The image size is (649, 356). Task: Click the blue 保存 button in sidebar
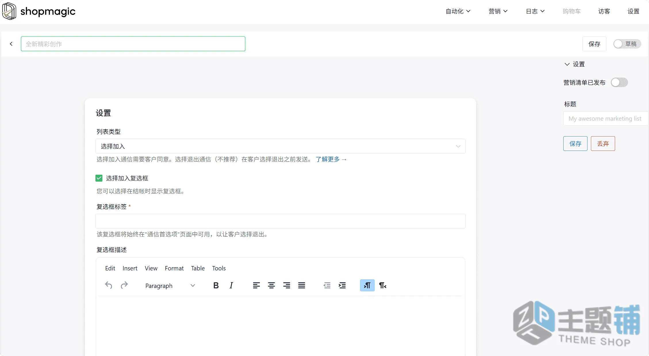(575, 144)
